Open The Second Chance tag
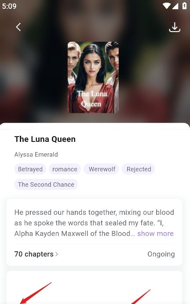The image size is (190, 304). [x=46, y=185]
